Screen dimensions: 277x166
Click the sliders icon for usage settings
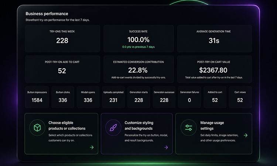tap(188, 128)
